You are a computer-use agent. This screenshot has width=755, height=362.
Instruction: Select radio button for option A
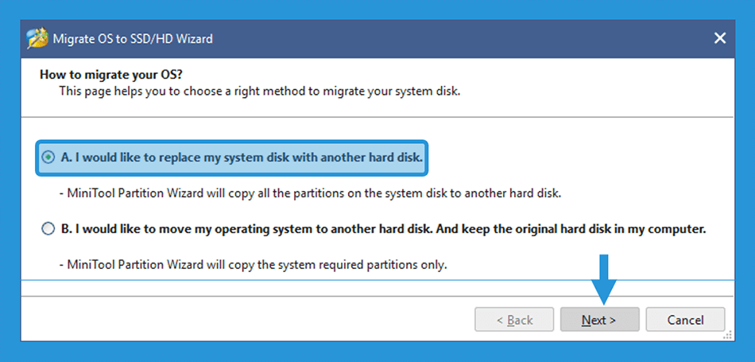pos(48,158)
